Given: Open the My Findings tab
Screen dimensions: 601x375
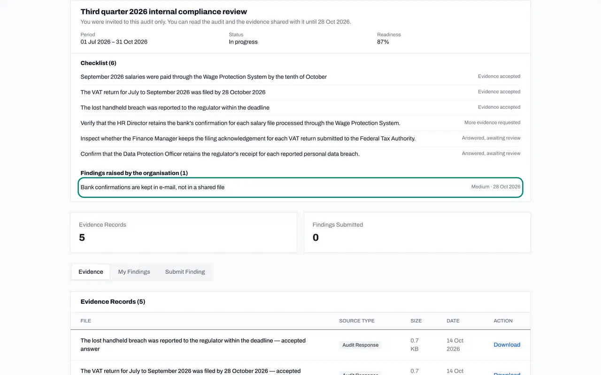Looking at the screenshot, I should click(x=134, y=272).
